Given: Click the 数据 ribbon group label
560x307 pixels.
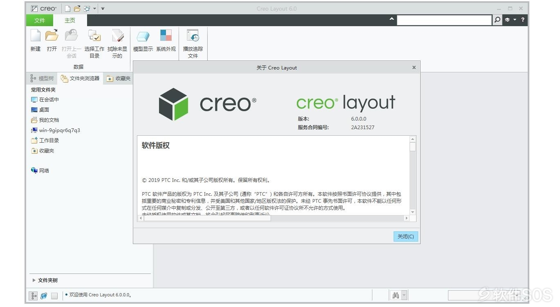Looking at the screenshot, I should pos(78,67).
